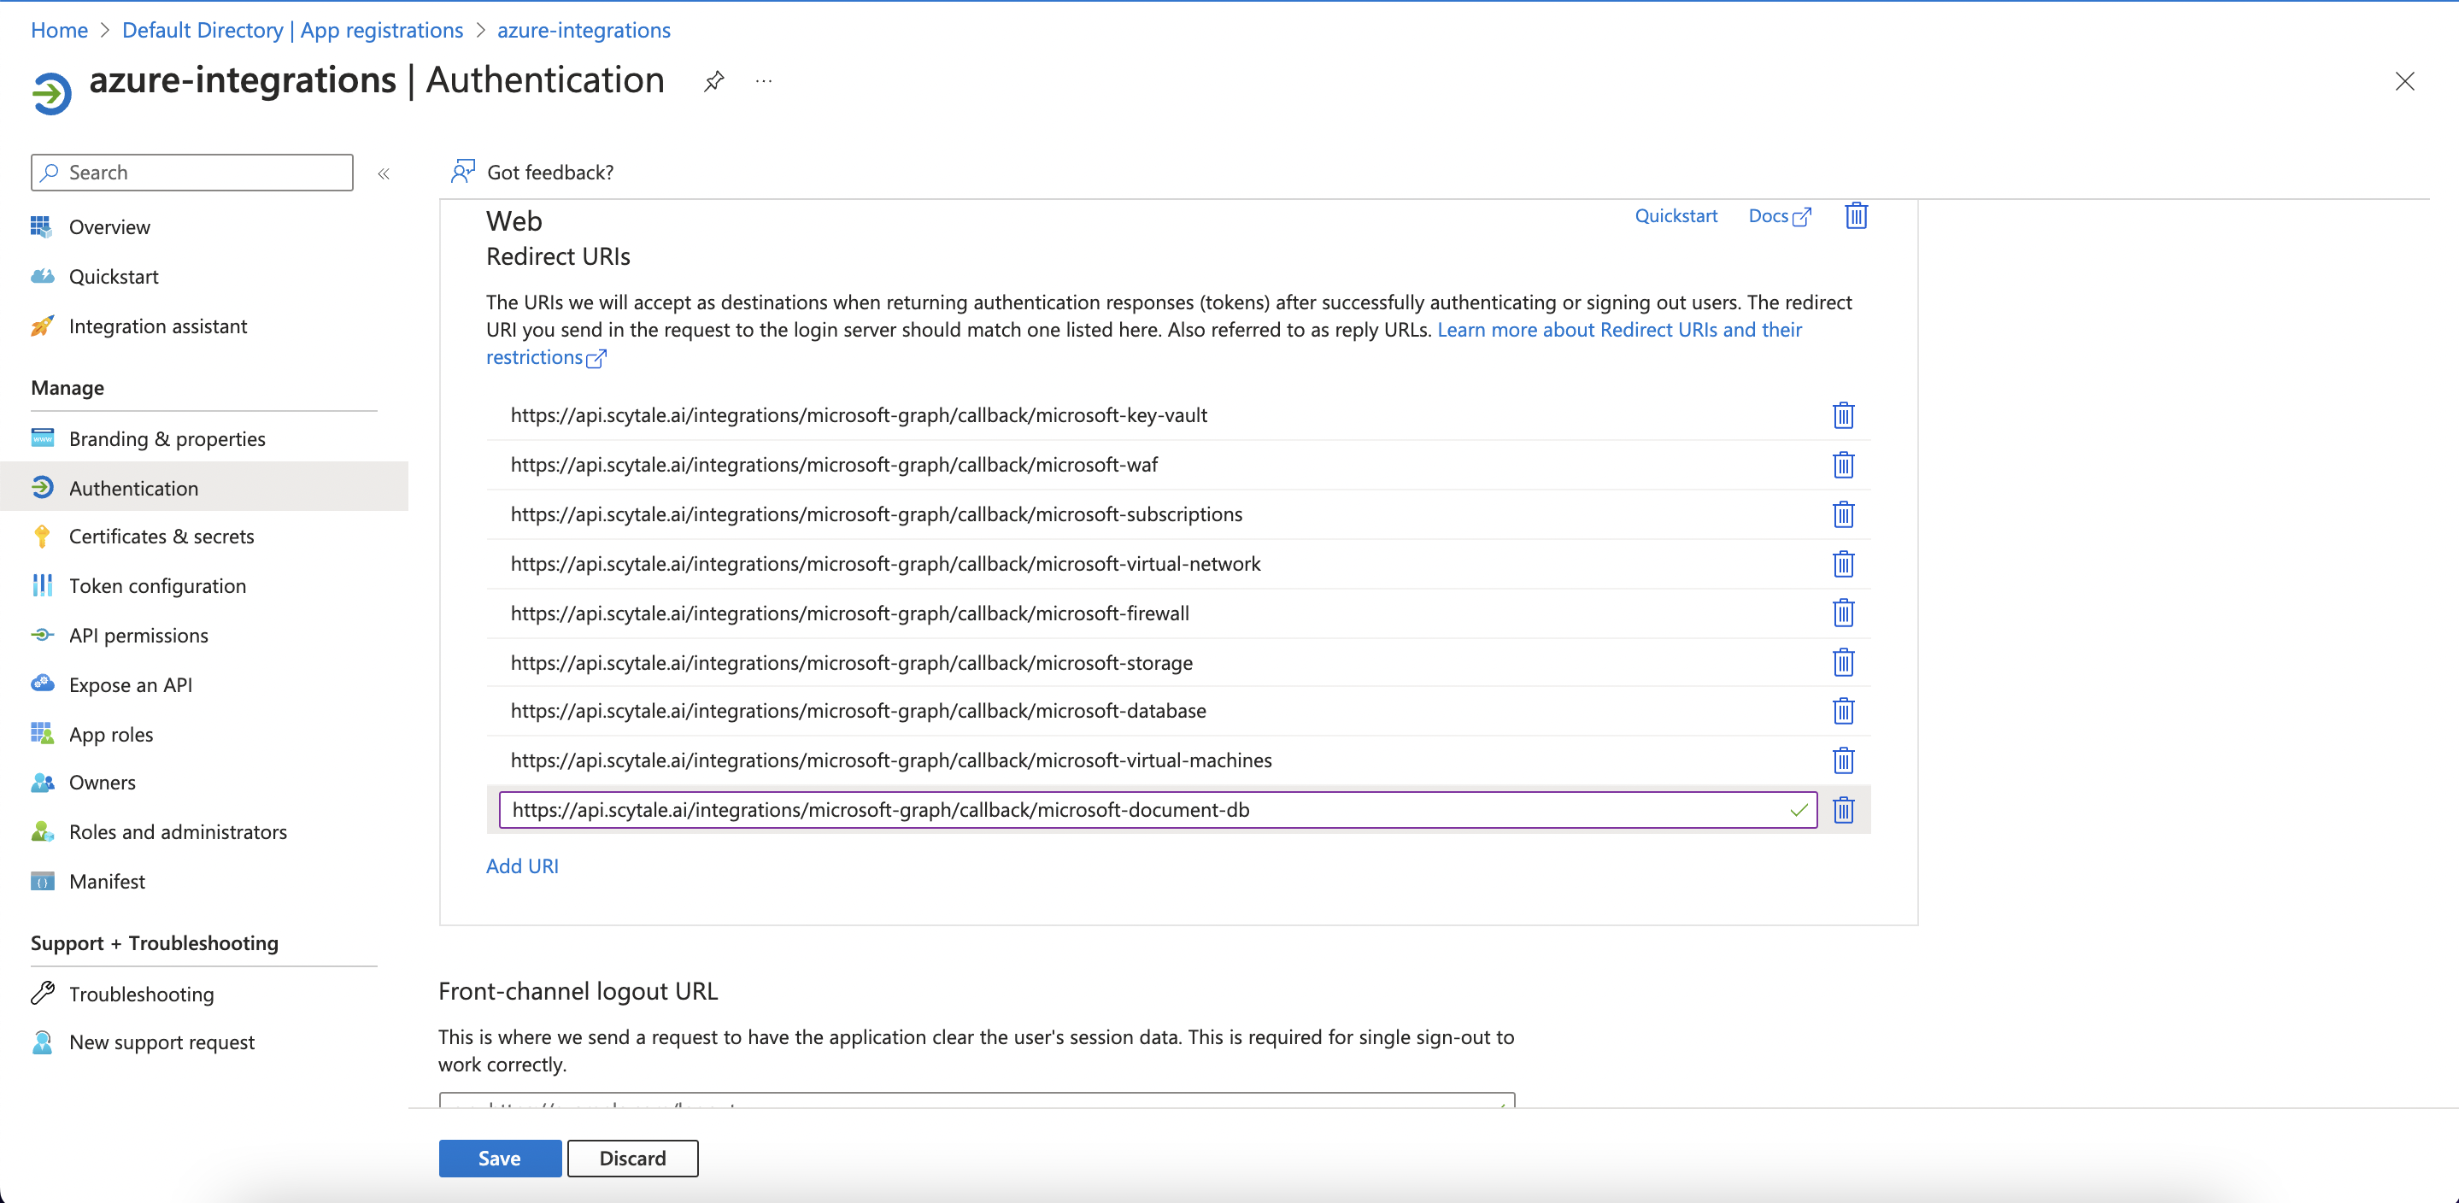This screenshot has height=1203, width=2459.
Task: Delete the microsoft-subscriptions redirect URI
Action: [x=1843, y=514]
